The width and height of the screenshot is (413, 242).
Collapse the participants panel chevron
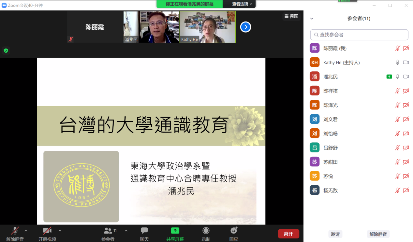tap(312, 19)
